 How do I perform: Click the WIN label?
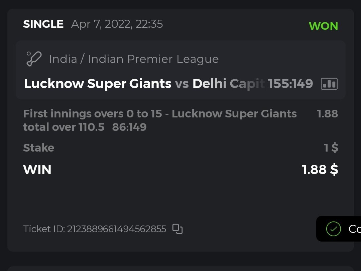coord(37,170)
